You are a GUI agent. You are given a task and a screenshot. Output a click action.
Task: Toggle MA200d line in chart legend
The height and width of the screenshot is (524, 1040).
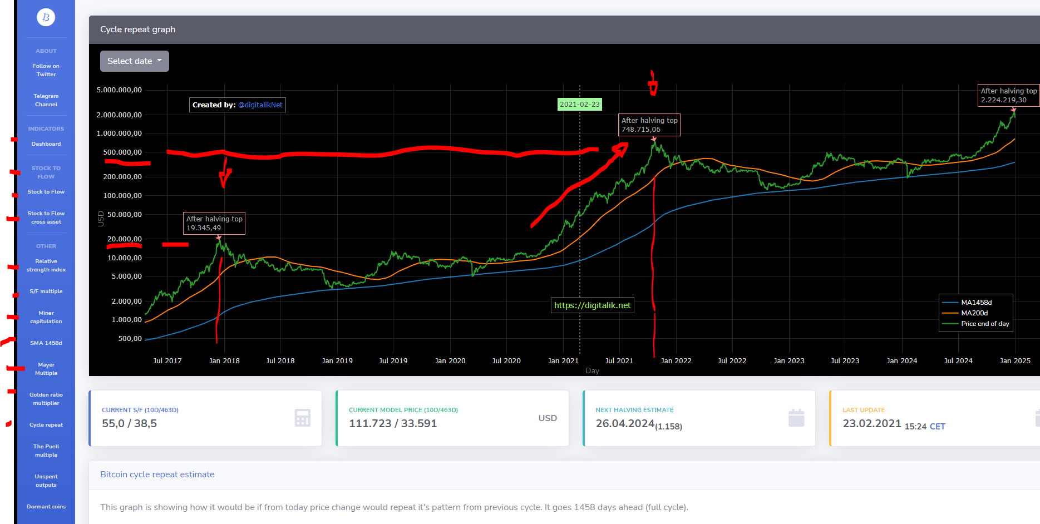975,313
